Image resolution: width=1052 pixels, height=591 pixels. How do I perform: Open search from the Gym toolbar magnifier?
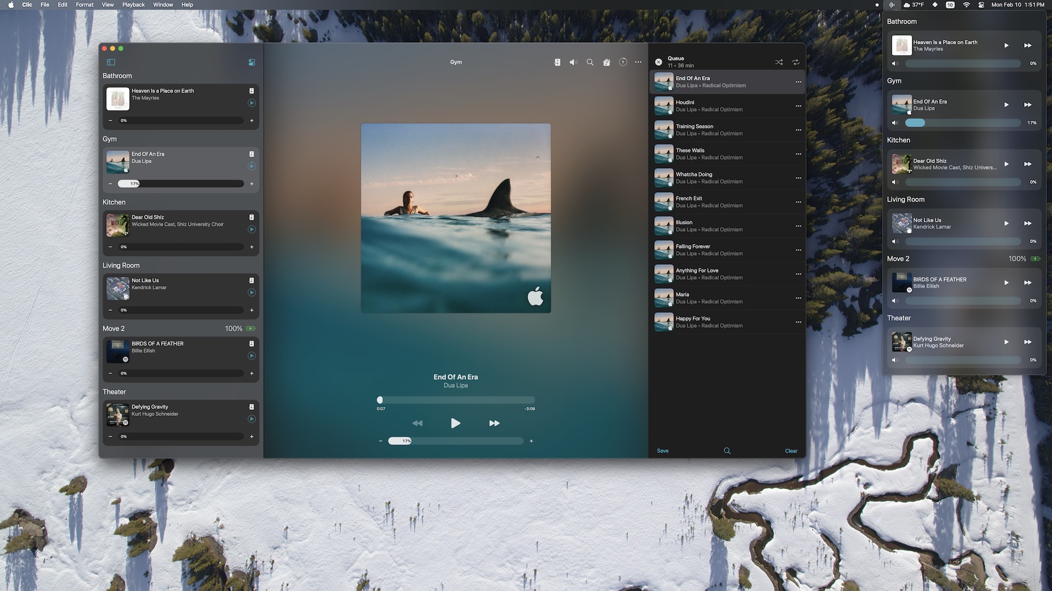[x=590, y=62]
